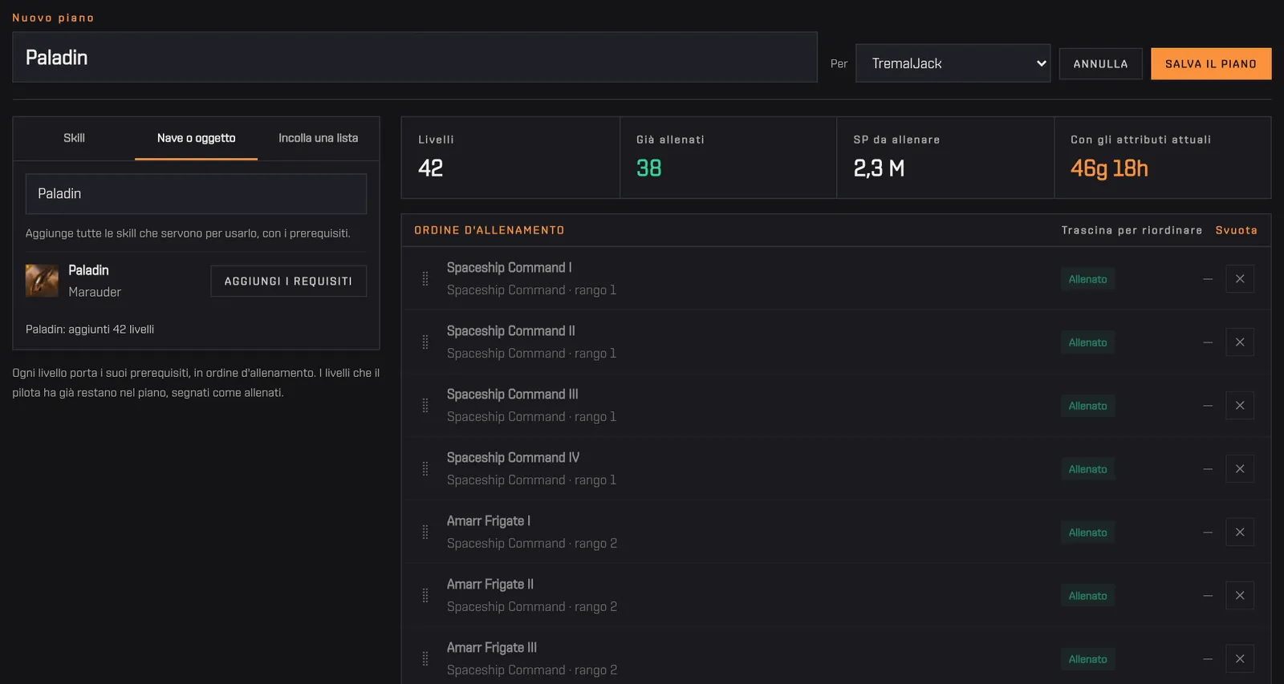Click the 2,3 M SP value
This screenshot has height=684, width=1284.
879,168
